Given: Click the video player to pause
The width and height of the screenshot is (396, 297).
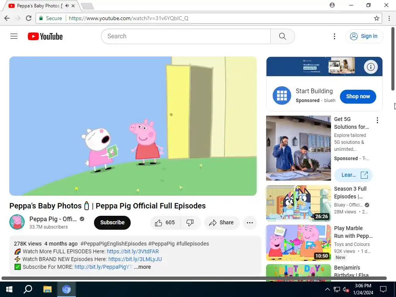Looking at the screenshot, I should pyautogui.click(x=133, y=126).
